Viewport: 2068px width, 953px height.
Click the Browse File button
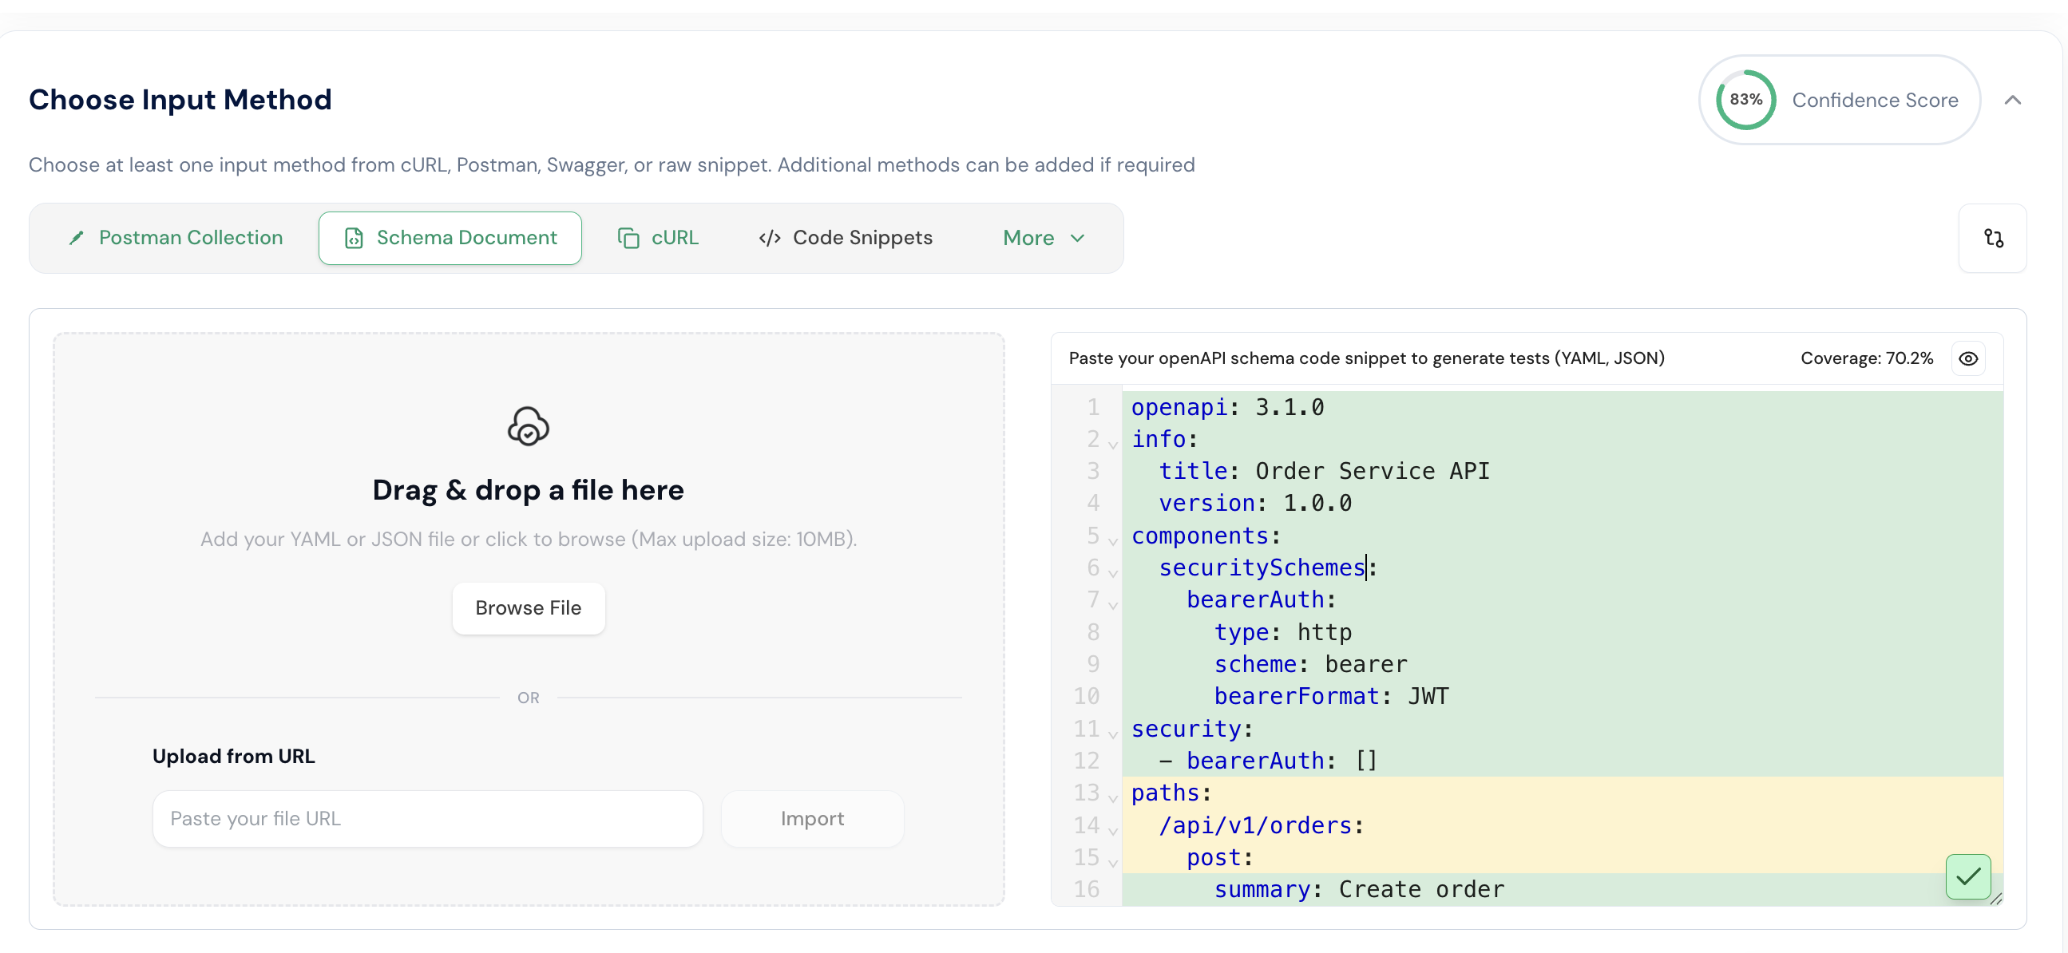pyautogui.click(x=528, y=607)
